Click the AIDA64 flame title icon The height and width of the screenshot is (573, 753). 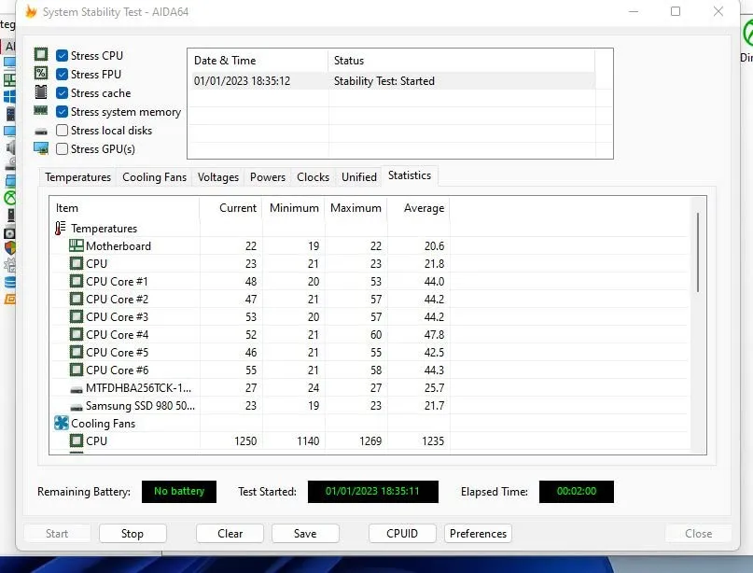point(31,11)
